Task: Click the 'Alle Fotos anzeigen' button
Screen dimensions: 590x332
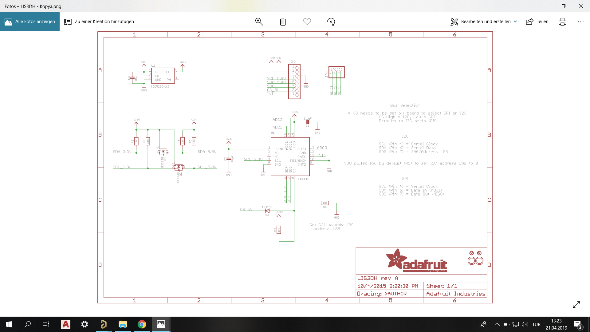Action: (30, 22)
